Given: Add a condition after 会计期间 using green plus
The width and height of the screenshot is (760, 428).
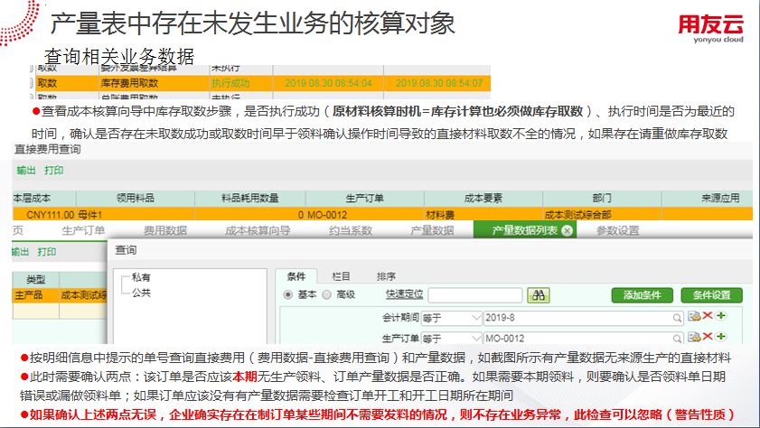Looking at the screenshot, I should 721,317.
